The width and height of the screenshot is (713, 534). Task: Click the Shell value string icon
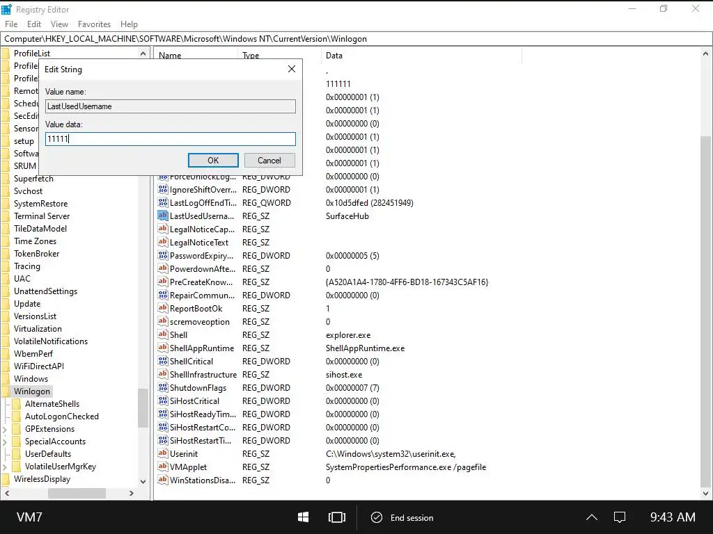163,334
